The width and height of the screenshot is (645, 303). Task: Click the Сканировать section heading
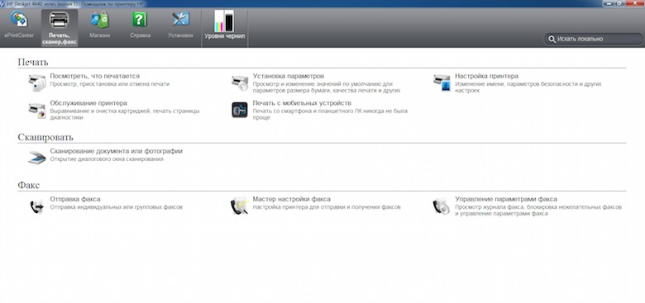(45, 137)
